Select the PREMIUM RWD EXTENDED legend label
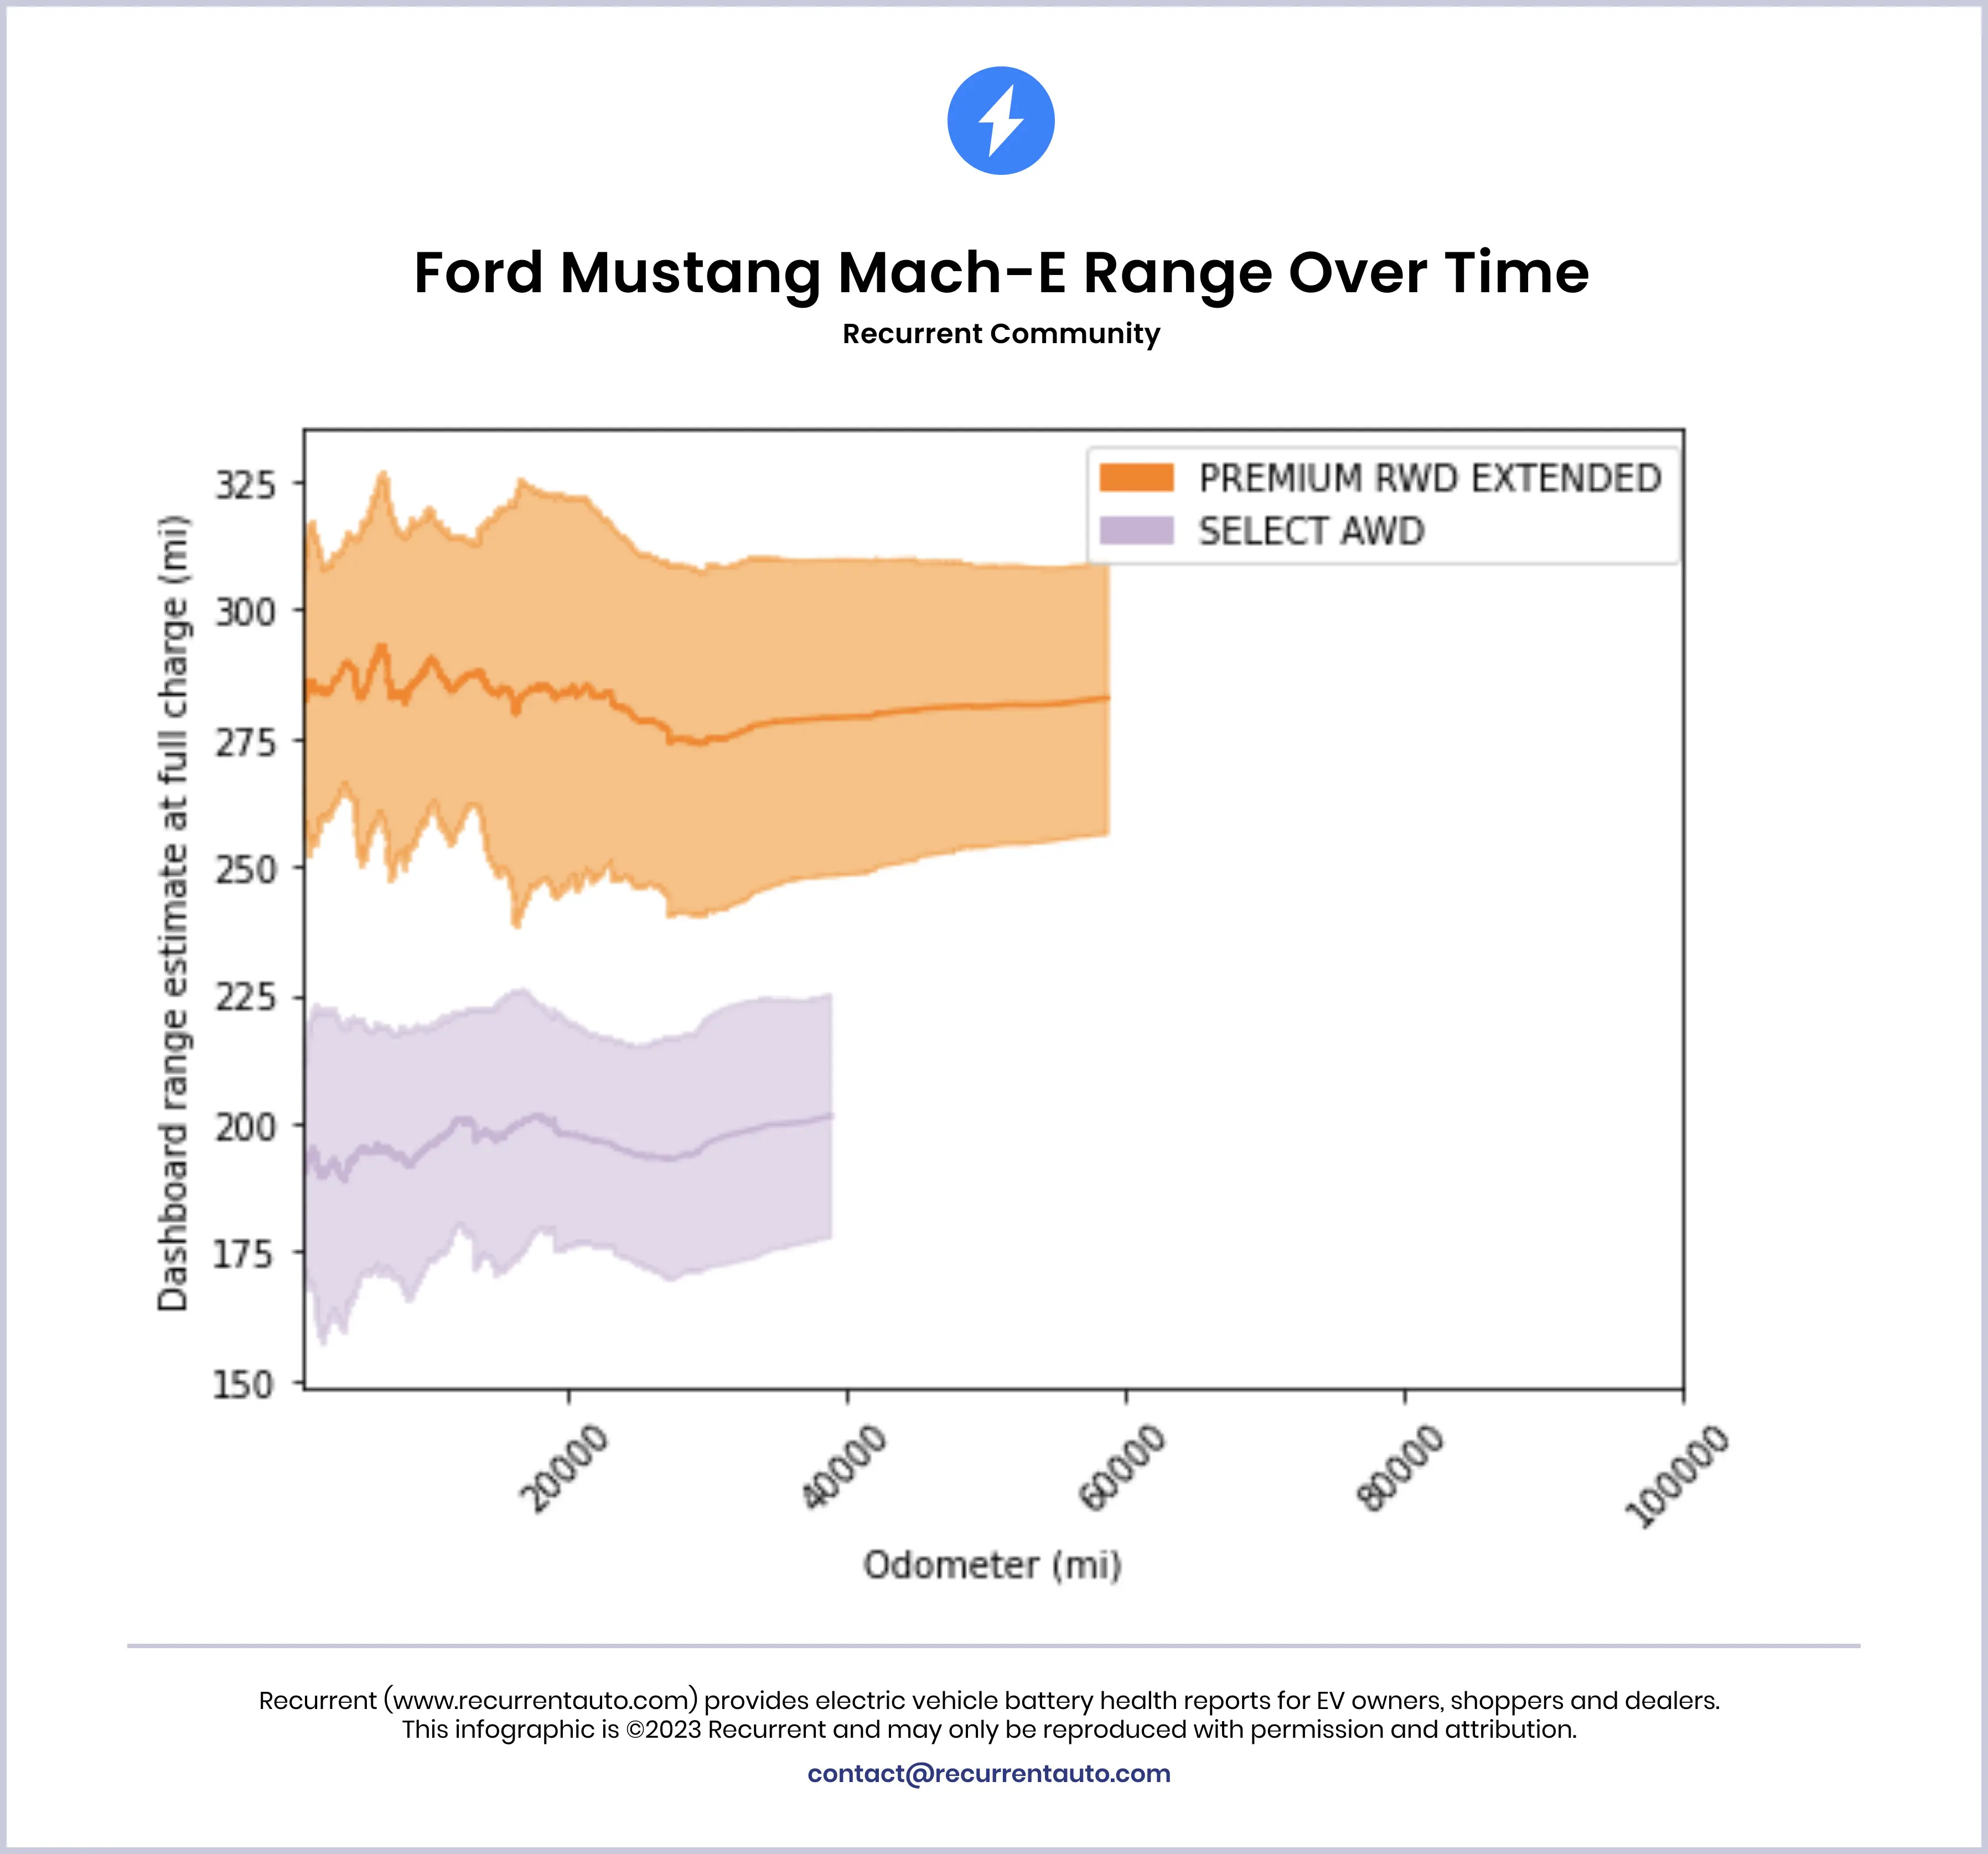 click(1430, 478)
